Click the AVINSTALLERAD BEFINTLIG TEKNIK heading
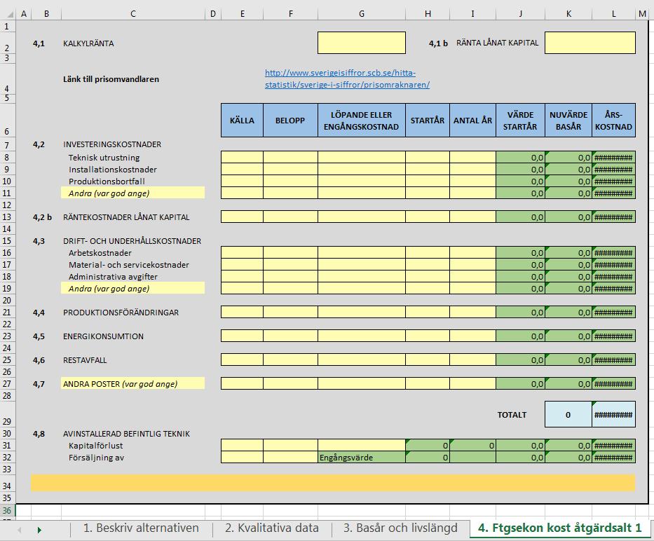This screenshot has width=654, height=541. pos(126,433)
